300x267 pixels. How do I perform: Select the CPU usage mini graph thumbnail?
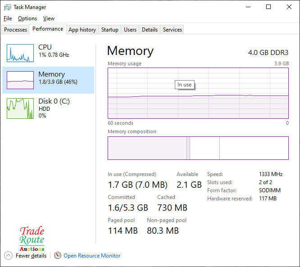click(x=20, y=53)
